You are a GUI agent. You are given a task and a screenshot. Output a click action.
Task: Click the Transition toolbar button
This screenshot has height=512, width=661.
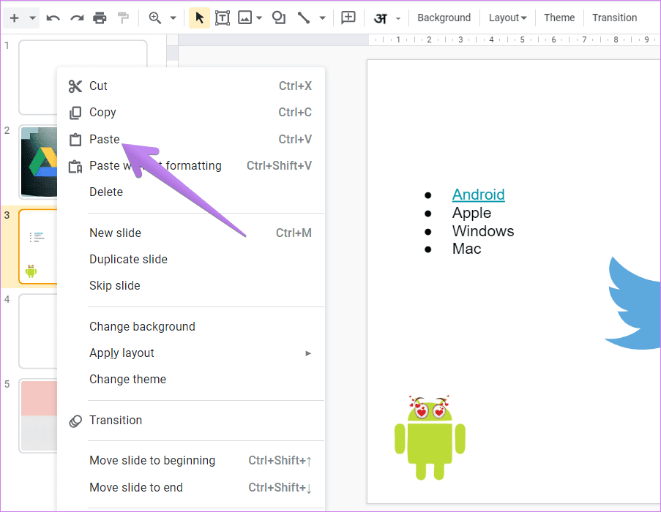[614, 18]
